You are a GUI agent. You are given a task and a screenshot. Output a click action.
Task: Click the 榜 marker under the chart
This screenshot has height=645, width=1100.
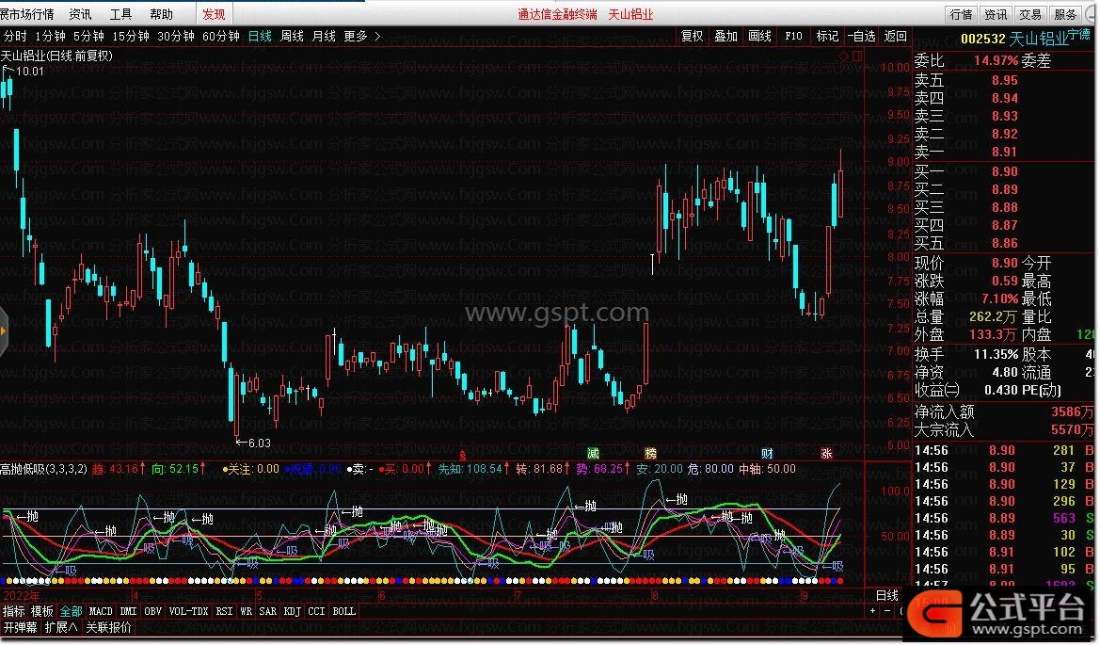[650, 454]
